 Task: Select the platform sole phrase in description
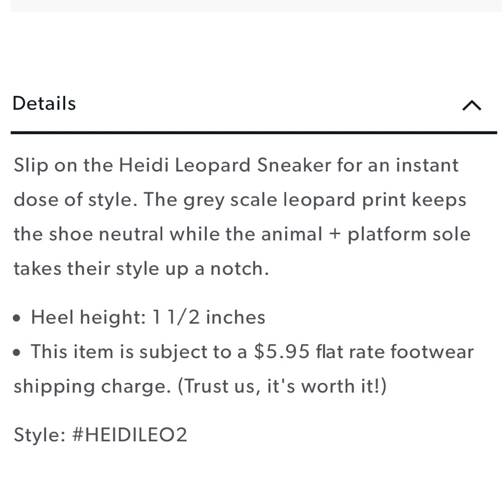click(409, 234)
